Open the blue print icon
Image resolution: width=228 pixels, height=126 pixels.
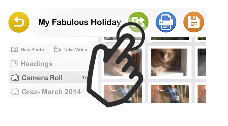pos(166,22)
